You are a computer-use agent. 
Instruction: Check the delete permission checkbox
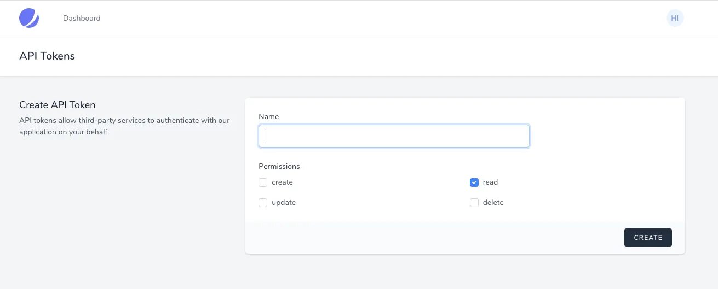[x=474, y=203]
